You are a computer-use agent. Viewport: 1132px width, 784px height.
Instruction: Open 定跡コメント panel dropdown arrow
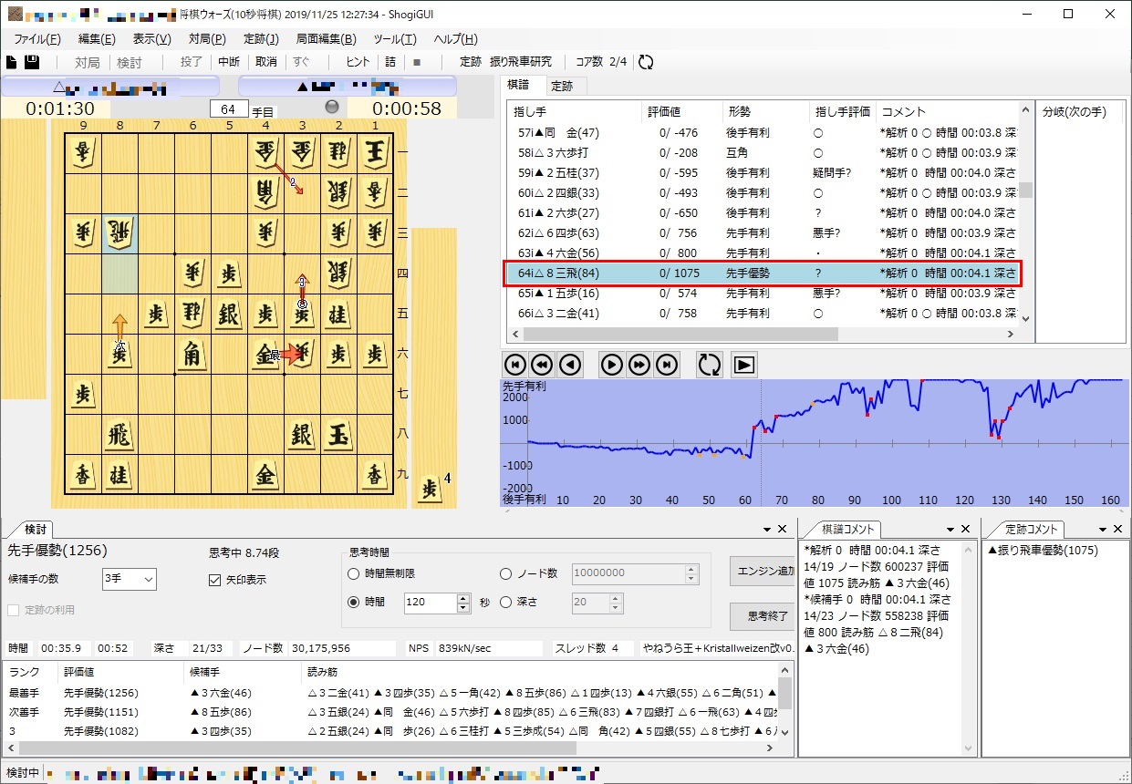tap(1102, 529)
